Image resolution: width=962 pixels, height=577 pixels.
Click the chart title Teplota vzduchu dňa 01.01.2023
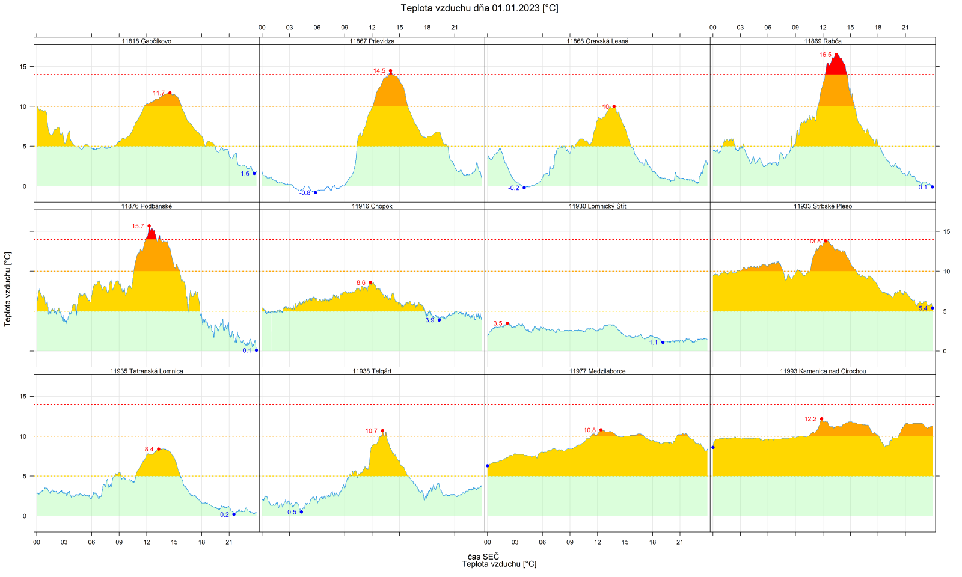coord(479,8)
